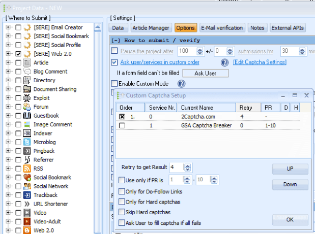The height and width of the screenshot is (234, 315).
Task: Click the orange RSS feed icon
Action: click(x=27, y=169)
